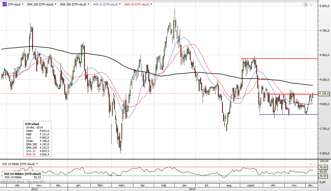Viewport: 331px width, 191px height.
Task: Click the INDICATIVE PRICE text
Action: pyautogui.click(x=12, y=182)
